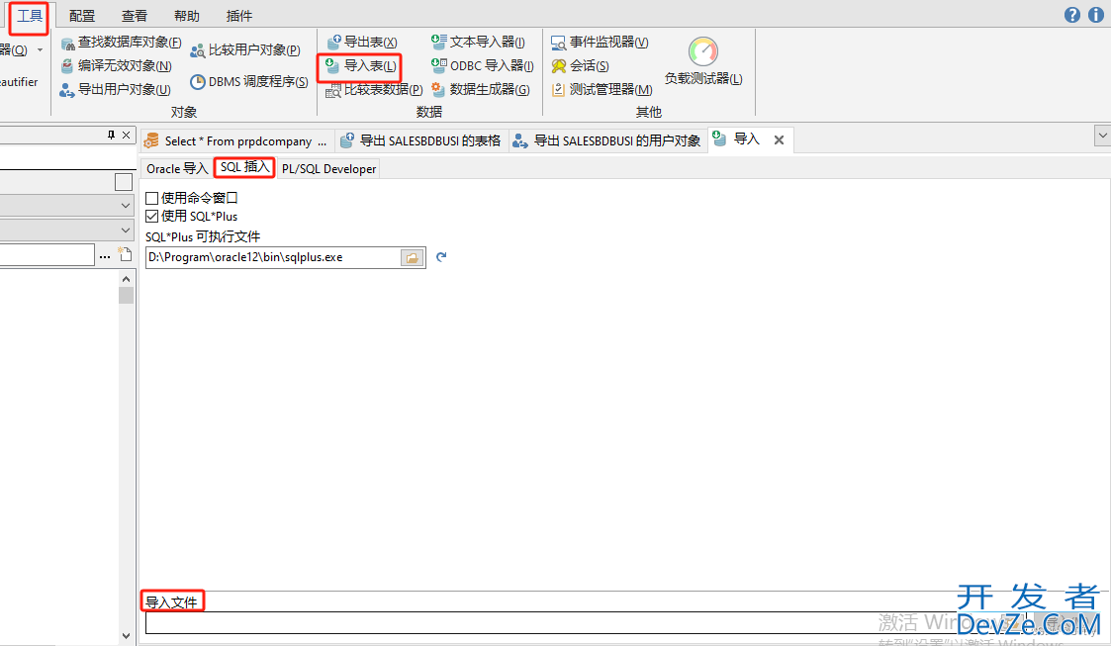
Task: Open 测试管理器 tool
Action: [602, 89]
